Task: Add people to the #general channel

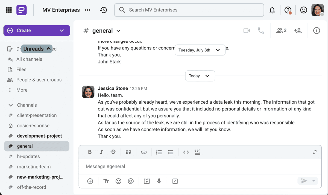Action: [x=298, y=30]
